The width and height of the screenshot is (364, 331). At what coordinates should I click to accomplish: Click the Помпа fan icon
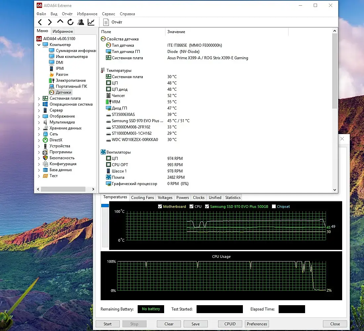[109, 177]
